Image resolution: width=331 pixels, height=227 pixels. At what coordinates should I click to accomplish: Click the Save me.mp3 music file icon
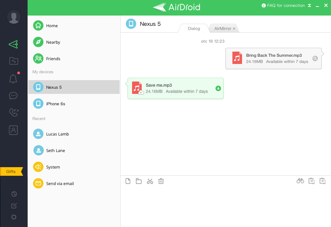[x=137, y=88]
